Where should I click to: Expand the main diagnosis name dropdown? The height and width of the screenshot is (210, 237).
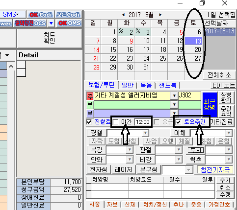(x=174, y=95)
